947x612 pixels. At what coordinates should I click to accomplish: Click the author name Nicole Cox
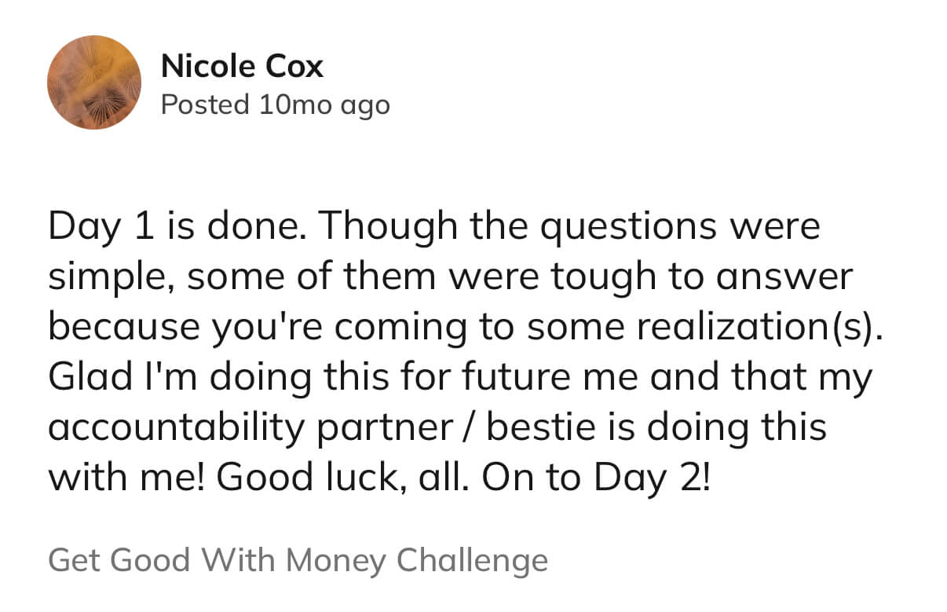(x=242, y=67)
